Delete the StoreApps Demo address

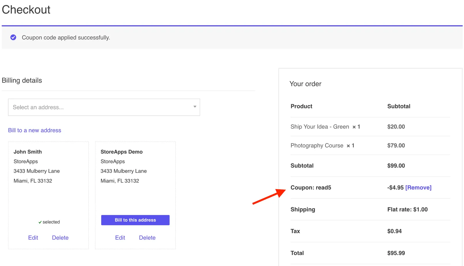pyautogui.click(x=147, y=238)
